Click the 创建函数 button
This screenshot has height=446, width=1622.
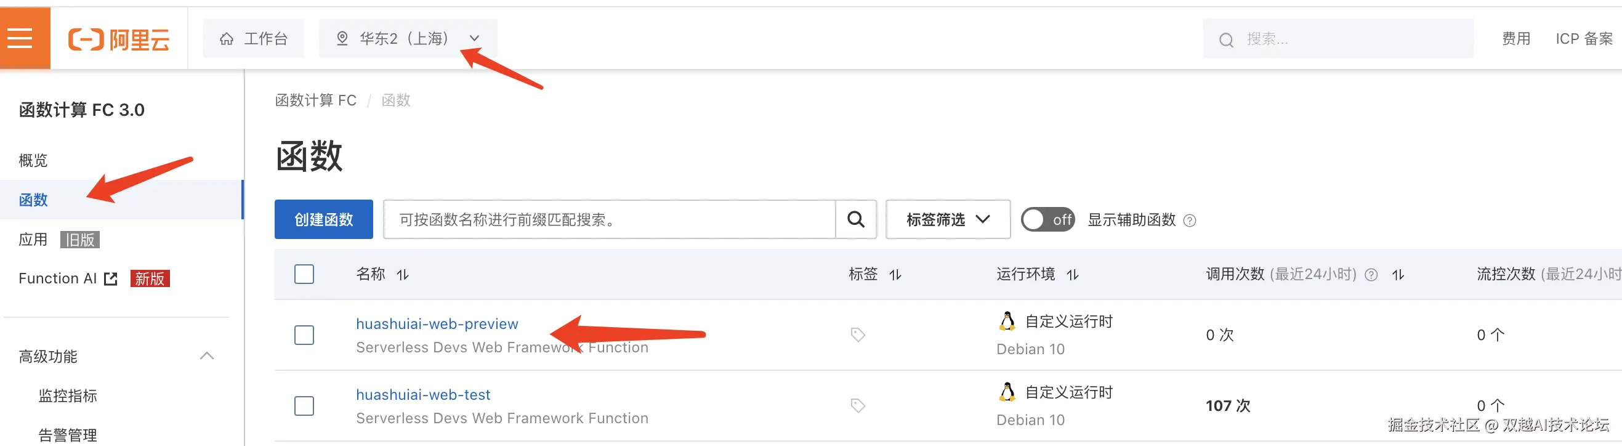(324, 219)
